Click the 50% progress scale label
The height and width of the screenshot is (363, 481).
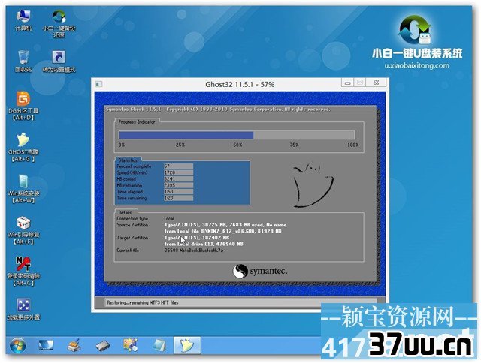coord(237,145)
